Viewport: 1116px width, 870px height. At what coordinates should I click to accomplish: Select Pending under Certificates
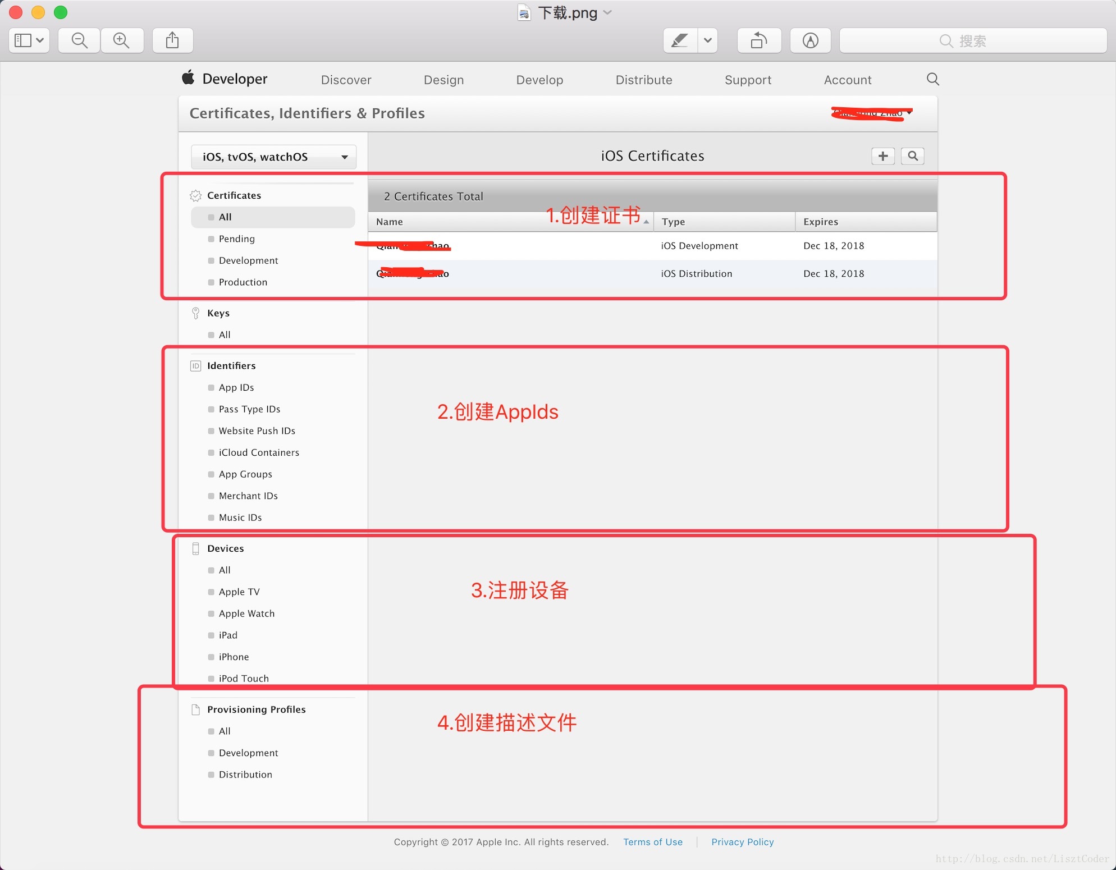pos(237,239)
